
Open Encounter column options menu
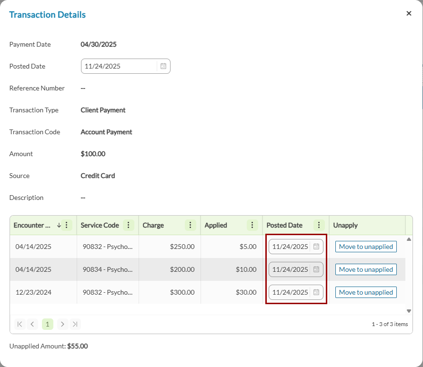[x=67, y=225]
